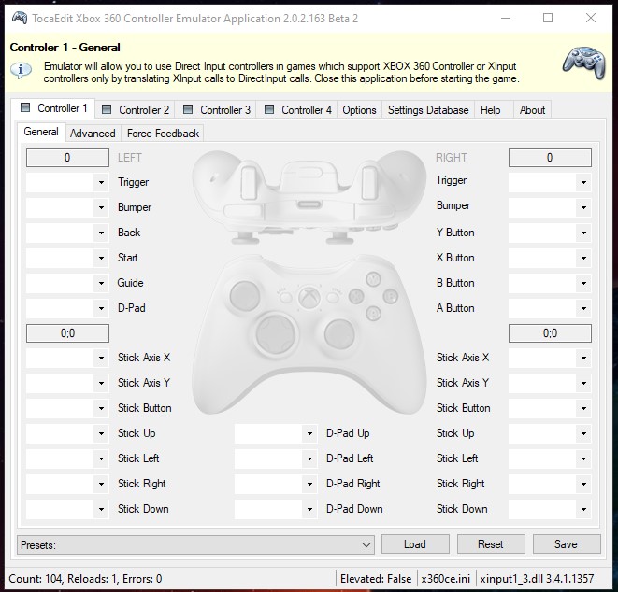Click the Controller 4 tab status square icon
618x592 pixels.
pos(270,109)
